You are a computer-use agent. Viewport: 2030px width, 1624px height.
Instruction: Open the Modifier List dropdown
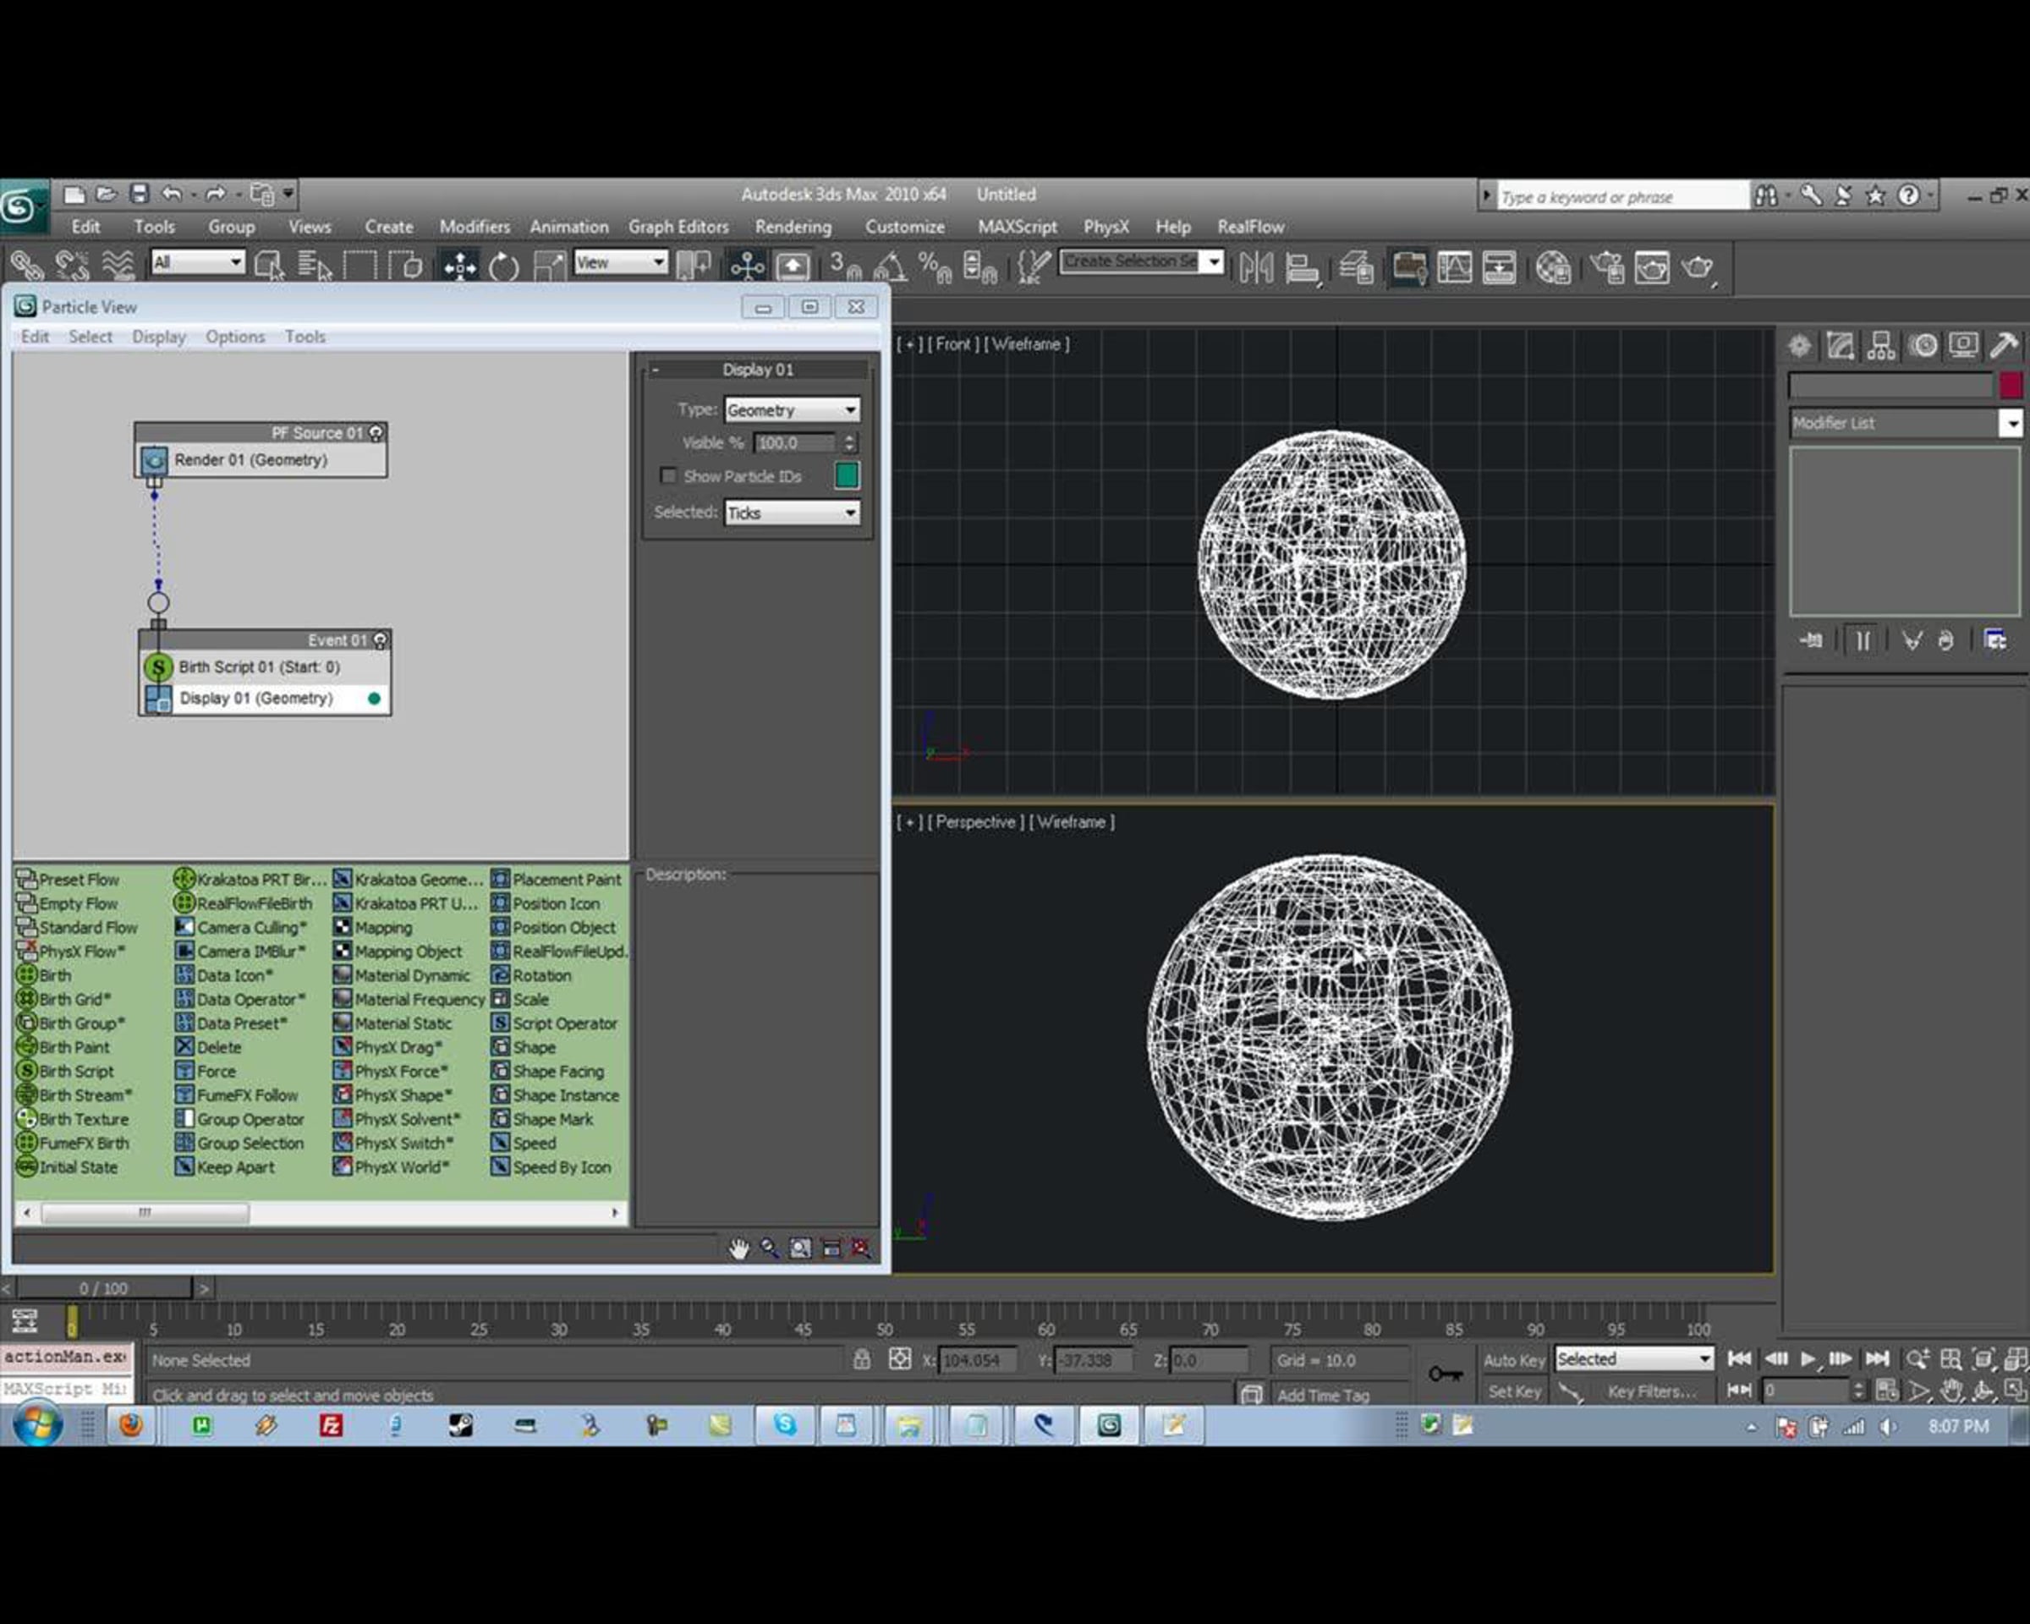(x=1905, y=423)
